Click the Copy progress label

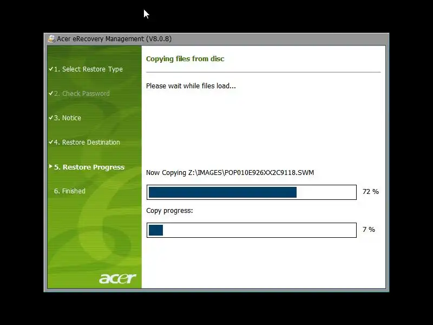pyautogui.click(x=169, y=211)
